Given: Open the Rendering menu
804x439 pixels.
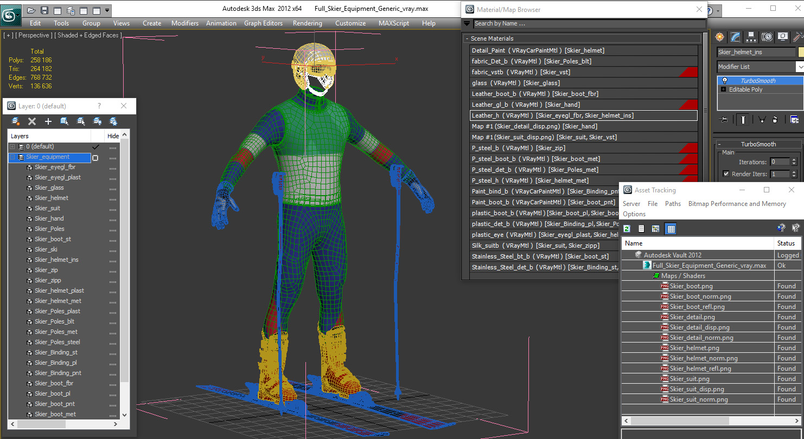Looking at the screenshot, I should click(308, 23).
